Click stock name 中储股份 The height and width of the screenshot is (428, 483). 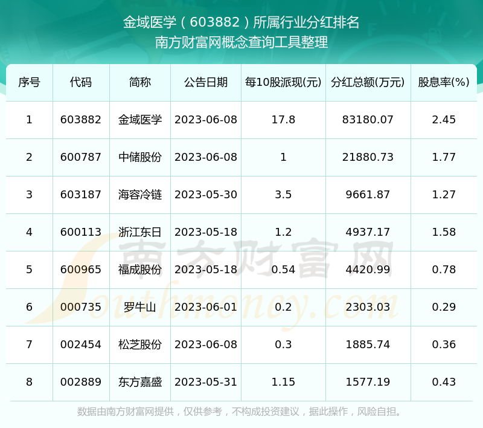click(140, 157)
